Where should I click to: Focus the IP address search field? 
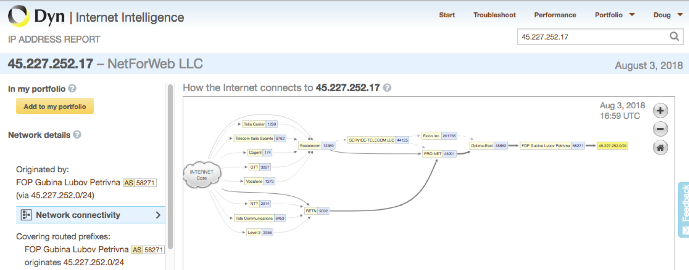click(x=594, y=37)
